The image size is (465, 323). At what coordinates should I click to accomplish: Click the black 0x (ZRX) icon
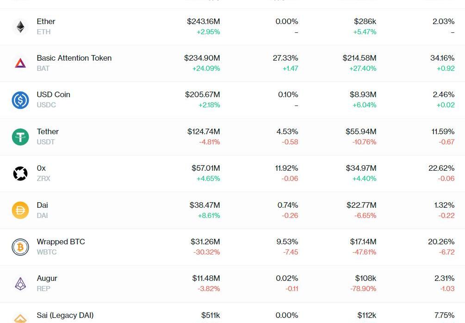coord(20,174)
